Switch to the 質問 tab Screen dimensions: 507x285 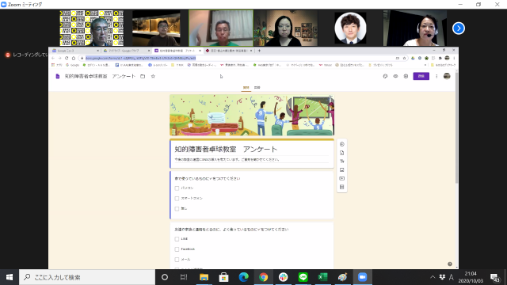click(x=246, y=88)
